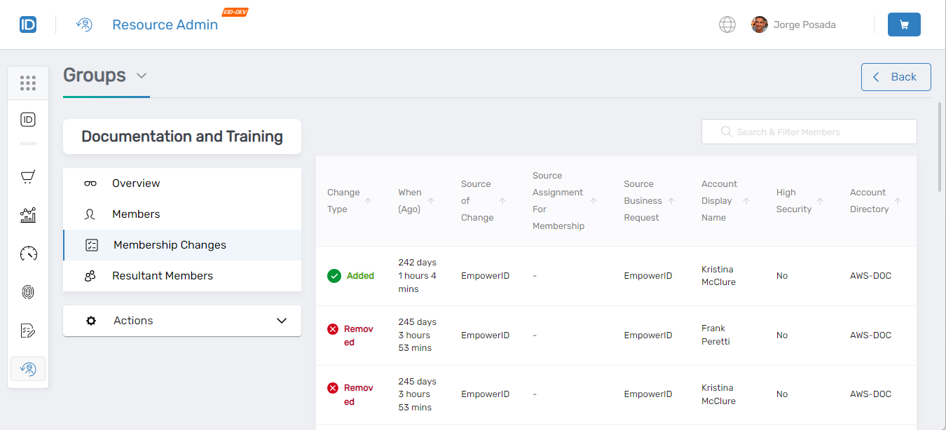
Task: Click the Search & Filter Members field
Action: 809,132
